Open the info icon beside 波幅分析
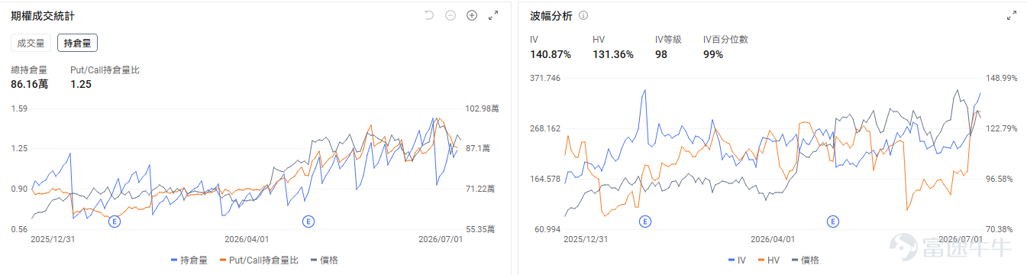 pyautogui.click(x=583, y=15)
